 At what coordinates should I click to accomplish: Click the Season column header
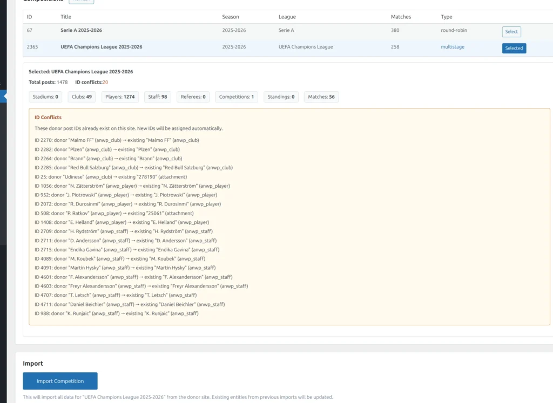pyautogui.click(x=231, y=17)
